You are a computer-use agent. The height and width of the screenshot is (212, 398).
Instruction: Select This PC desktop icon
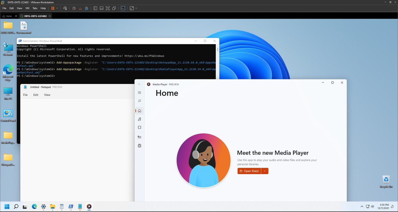(x=8, y=93)
